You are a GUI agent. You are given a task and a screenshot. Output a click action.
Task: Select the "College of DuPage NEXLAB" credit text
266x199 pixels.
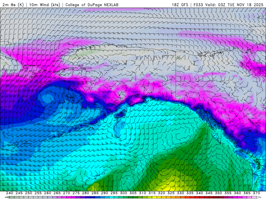(92, 5)
